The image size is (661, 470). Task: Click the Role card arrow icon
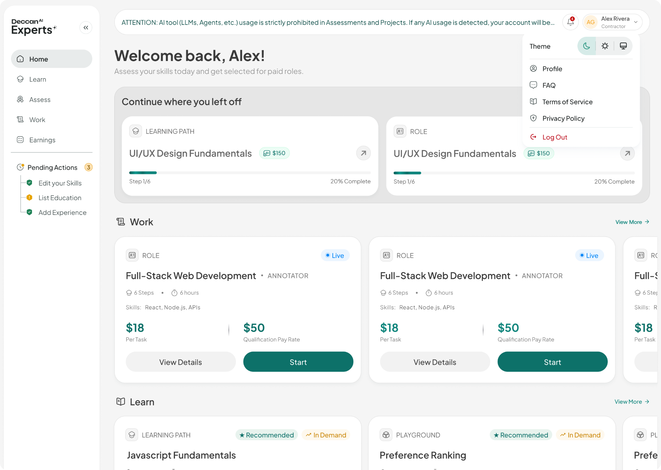pos(627,153)
